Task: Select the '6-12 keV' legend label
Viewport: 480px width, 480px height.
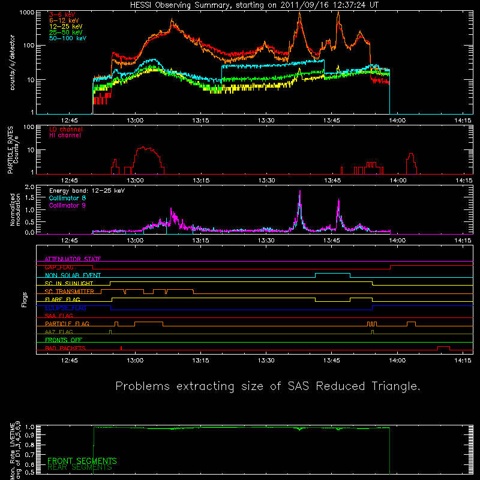Action: pos(64,20)
